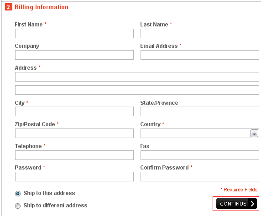
Task: Open the Country dropdown arrow
Action: pyautogui.click(x=254, y=134)
